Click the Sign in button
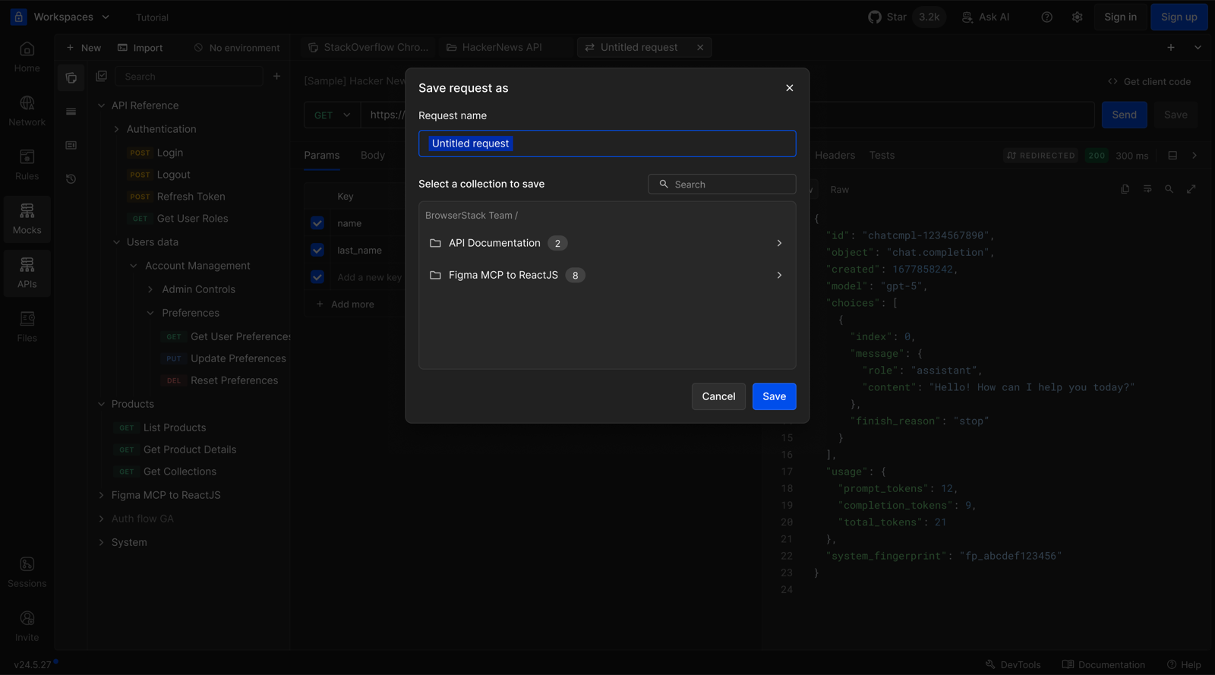Viewport: 1215px width, 675px height. 1120,17
